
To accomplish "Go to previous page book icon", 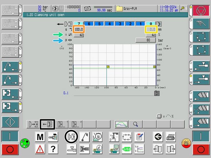I will click(158, 149).
